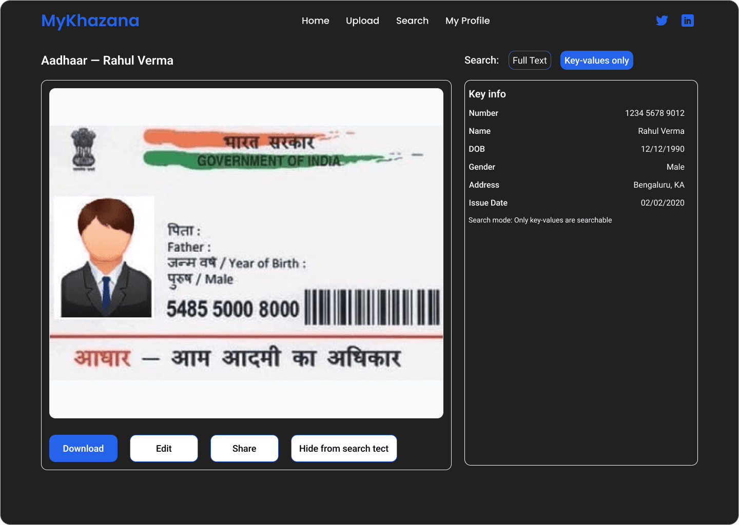Viewport: 739px width, 525px height.
Task: Go to the Home page
Action: pyautogui.click(x=316, y=21)
